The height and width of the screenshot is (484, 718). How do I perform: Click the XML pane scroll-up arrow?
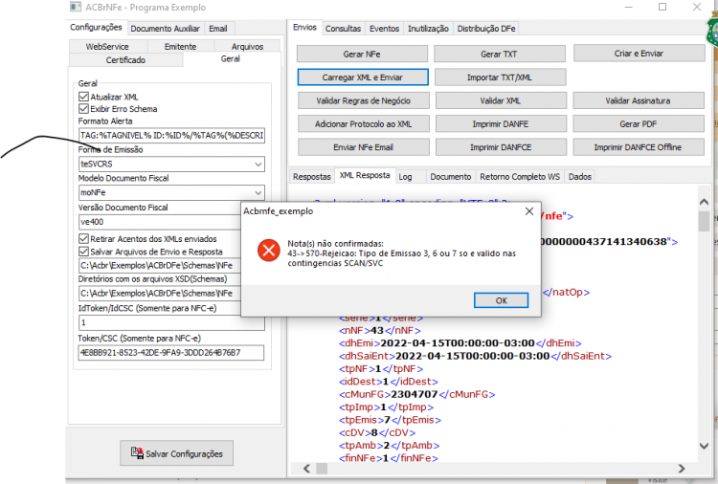tap(704, 202)
